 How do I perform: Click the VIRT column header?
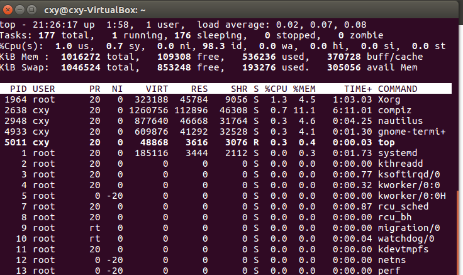point(157,89)
